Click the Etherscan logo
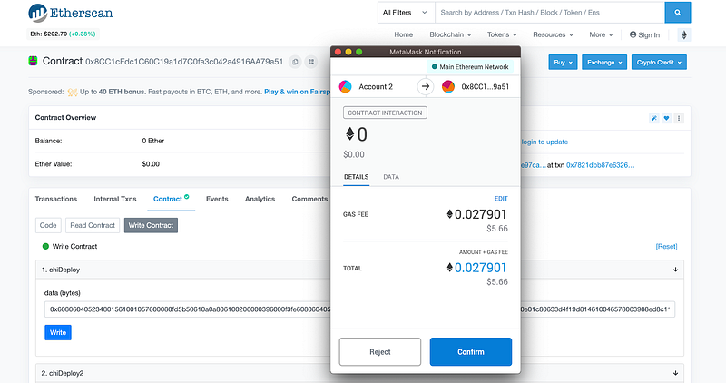Image resolution: width=726 pixels, height=383 pixels. coord(71,13)
